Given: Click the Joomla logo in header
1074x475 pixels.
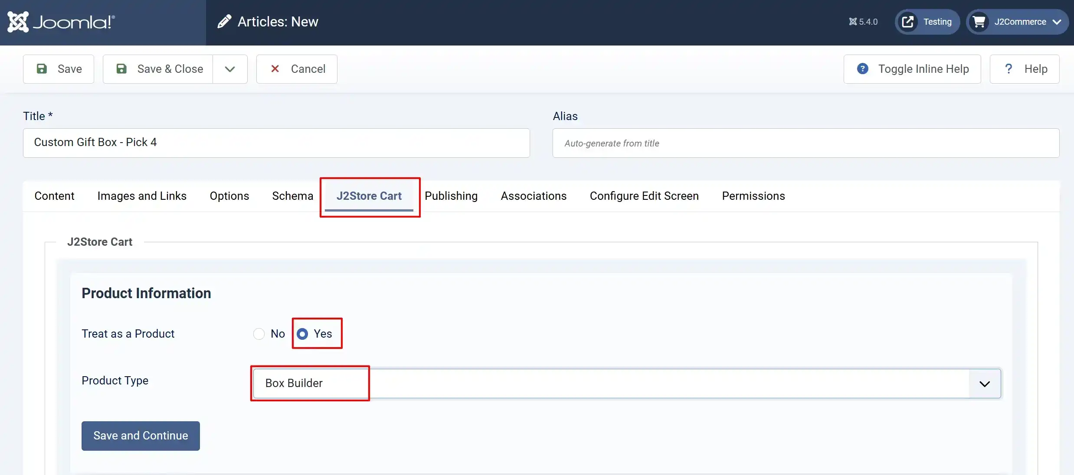Looking at the screenshot, I should tap(61, 22).
